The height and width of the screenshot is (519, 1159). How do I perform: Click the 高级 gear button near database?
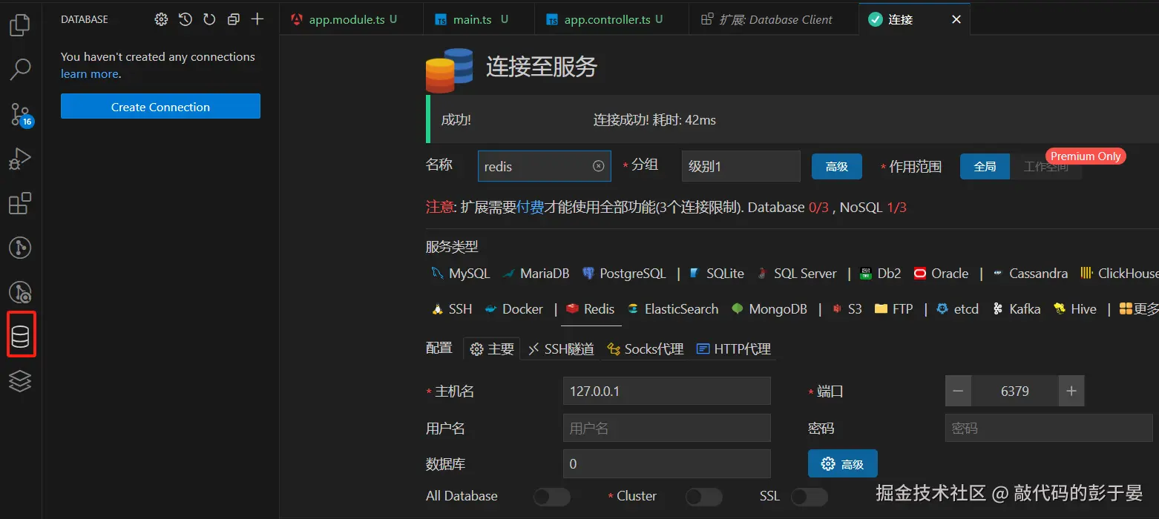pos(843,464)
